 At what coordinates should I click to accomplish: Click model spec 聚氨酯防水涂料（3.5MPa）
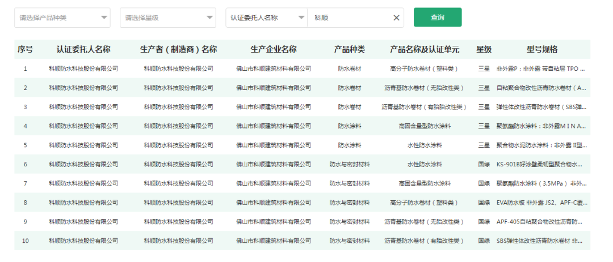541,183
